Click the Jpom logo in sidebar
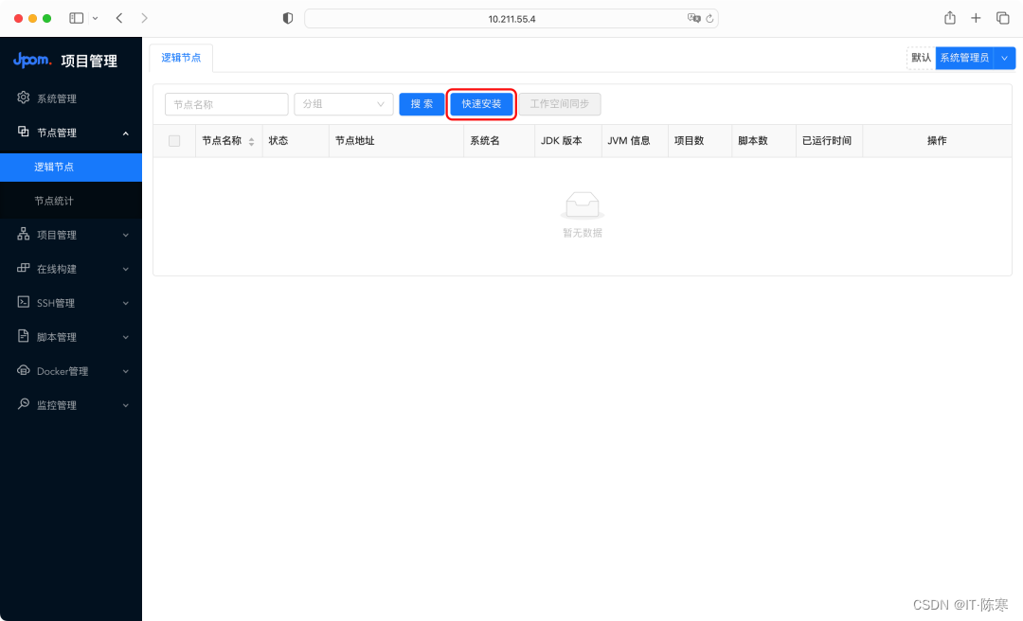 coord(32,60)
